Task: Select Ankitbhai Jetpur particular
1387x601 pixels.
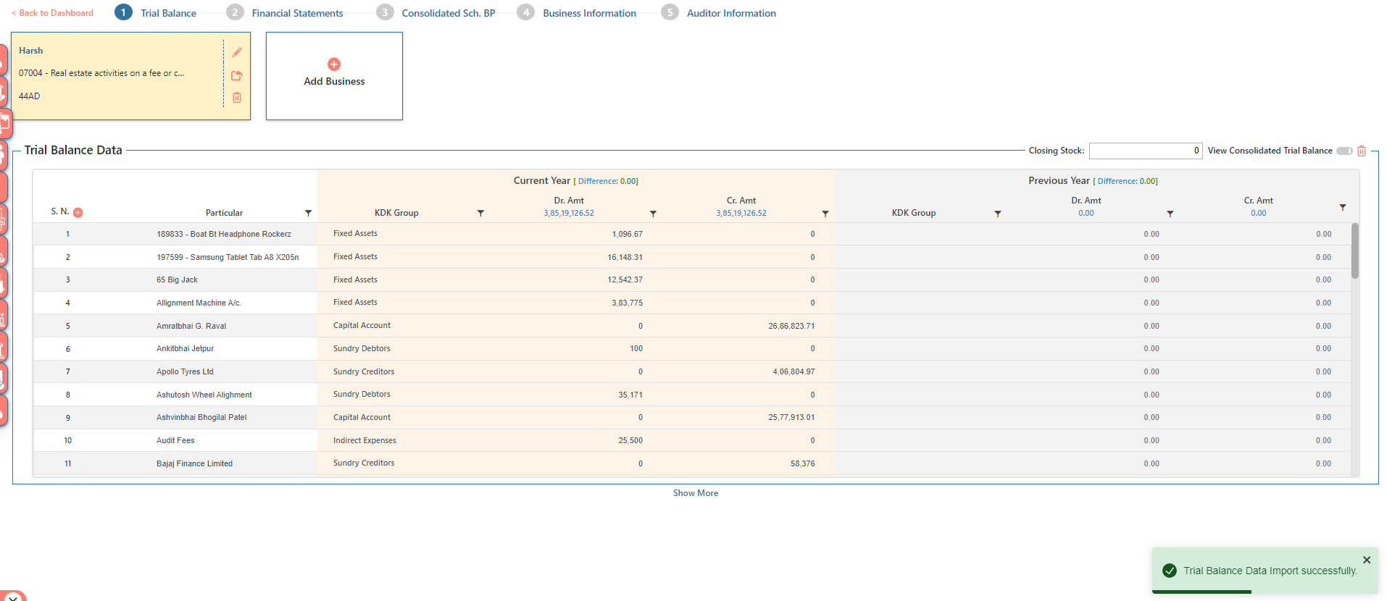Action: tap(185, 348)
